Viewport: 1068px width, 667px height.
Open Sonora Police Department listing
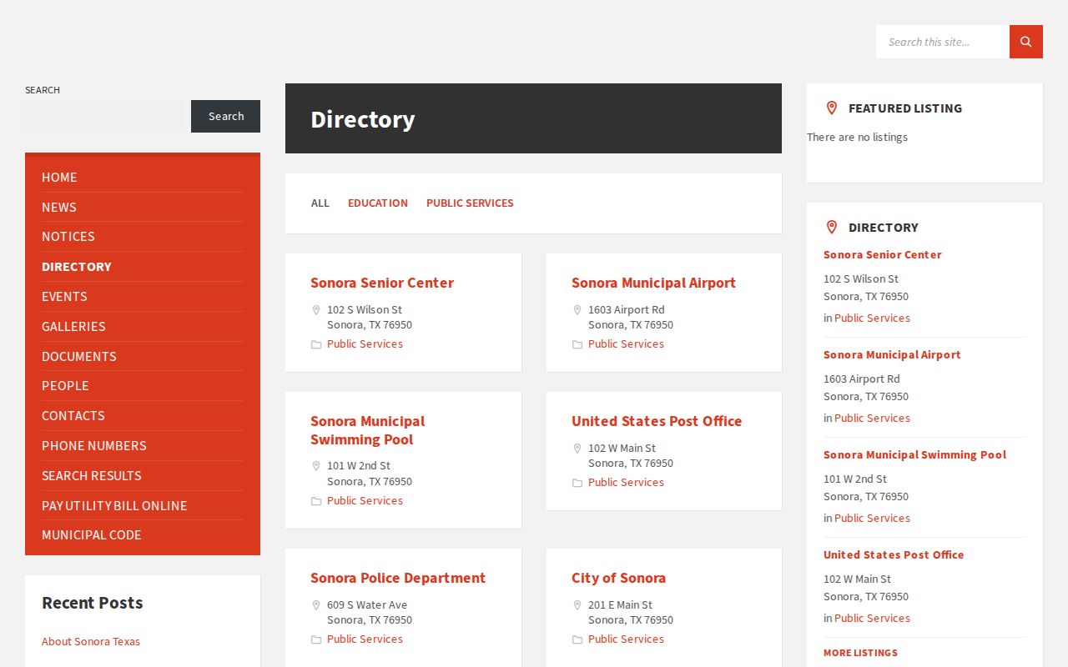tap(398, 578)
